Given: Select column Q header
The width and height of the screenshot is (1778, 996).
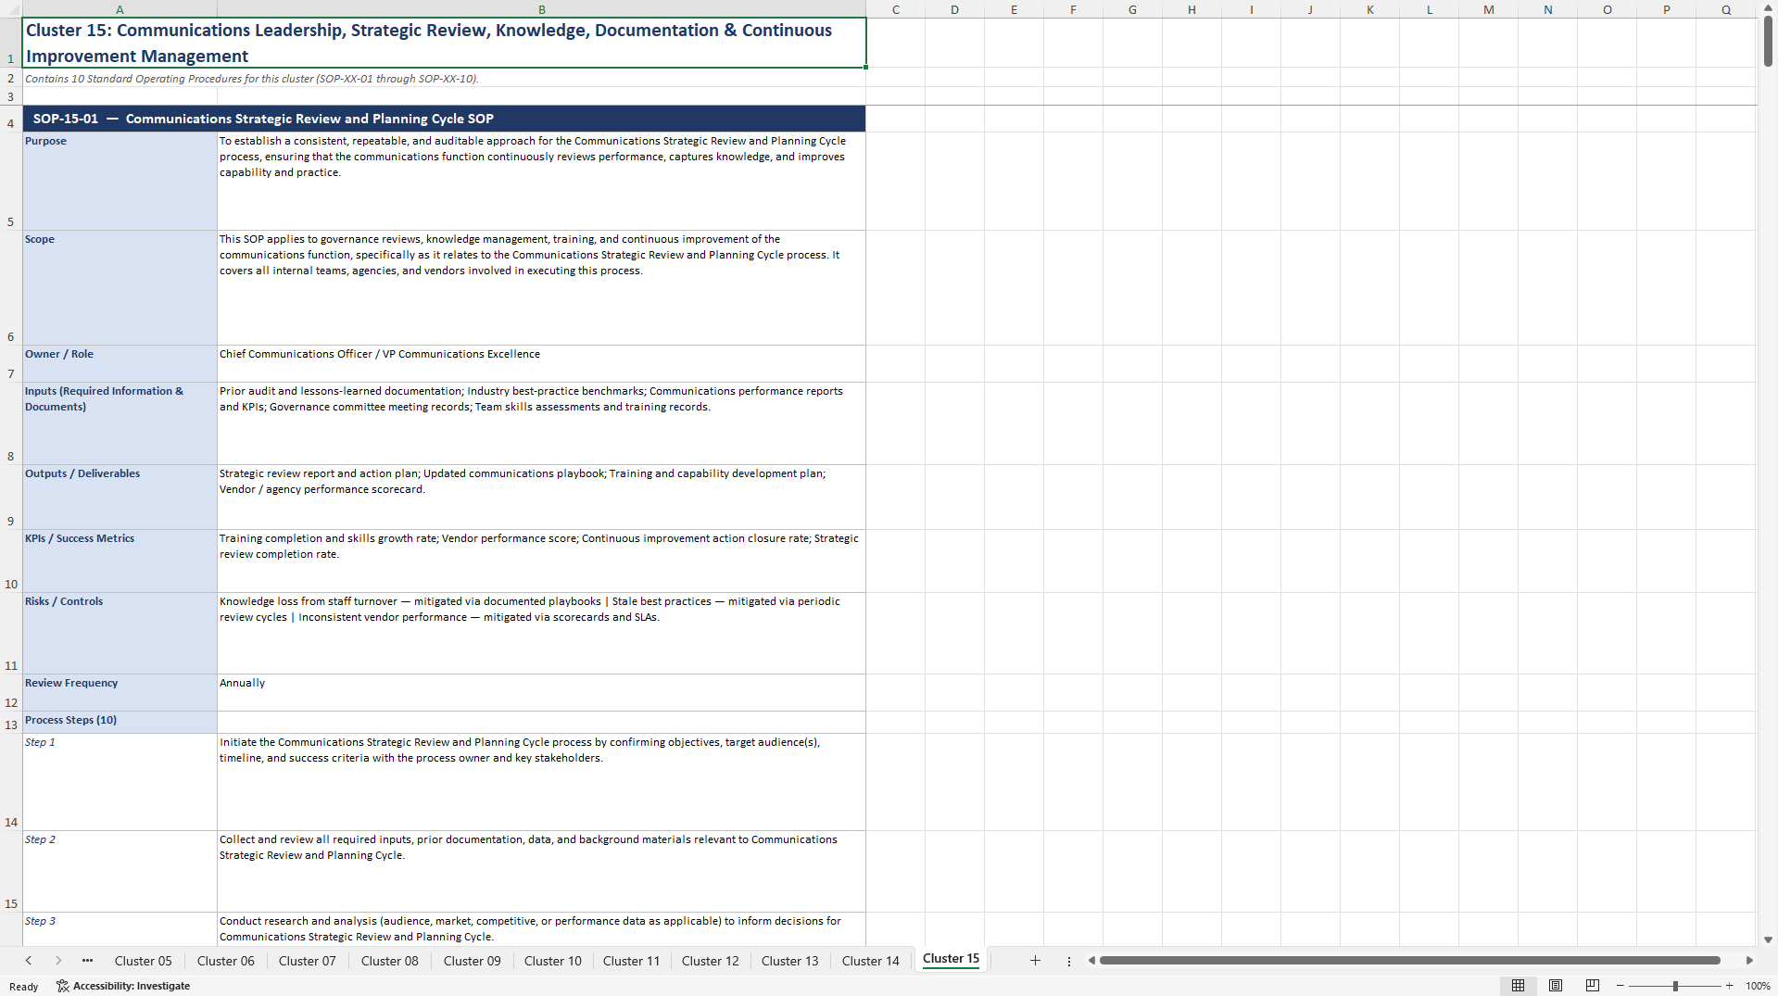Looking at the screenshot, I should [x=1726, y=9].
